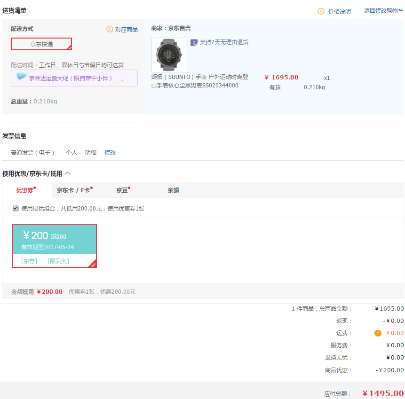The image size is (405, 399).
Task: Click the blue paper-plane icon in banner
Action: pyautogui.click(x=22, y=77)
